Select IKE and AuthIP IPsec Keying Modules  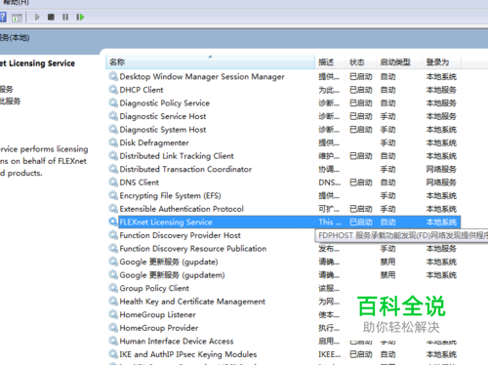(187, 354)
